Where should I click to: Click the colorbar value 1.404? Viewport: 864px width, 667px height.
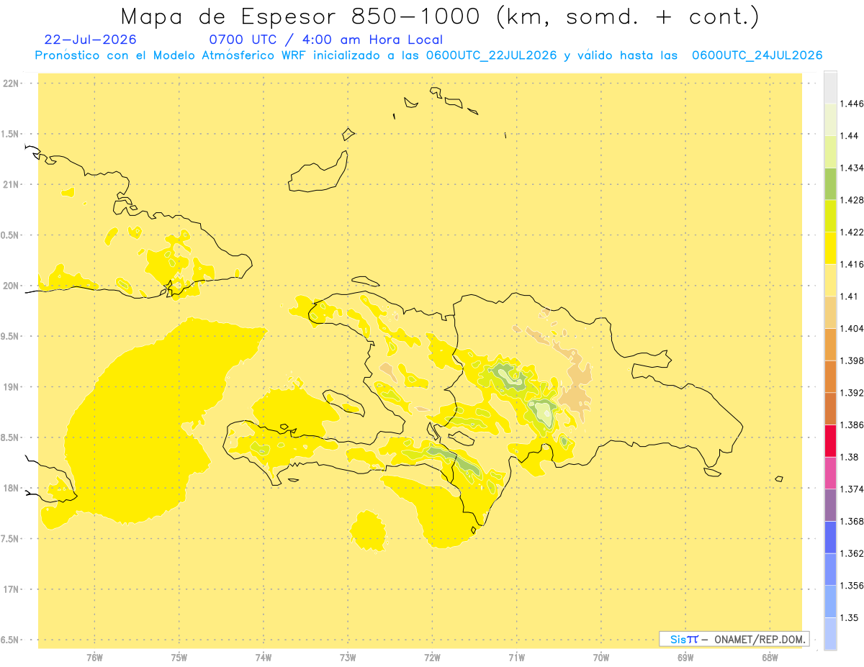pyautogui.click(x=852, y=328)
